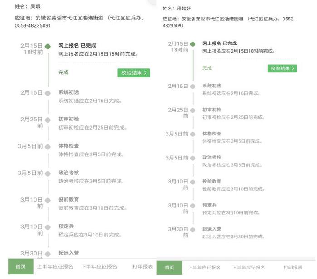Image resolution: width=317 pixels, height=279 pixels.
Task: Open 打印报表 tab in the right panel
Action: point(293,268)
